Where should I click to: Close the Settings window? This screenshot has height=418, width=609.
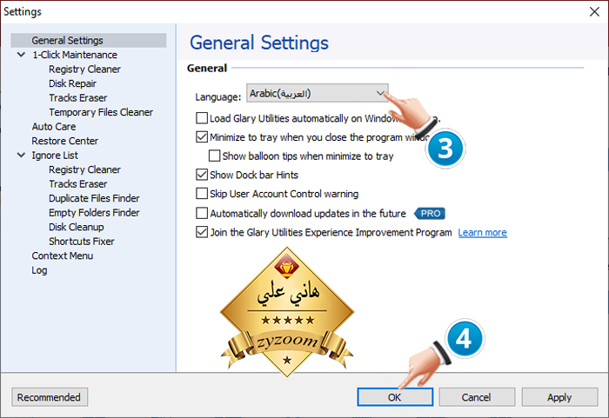pos(594,11)
